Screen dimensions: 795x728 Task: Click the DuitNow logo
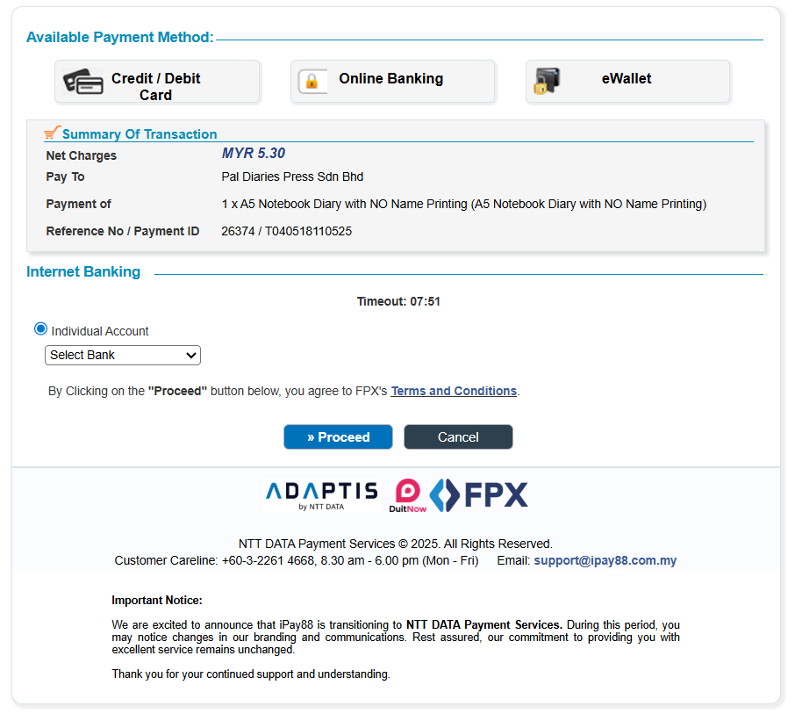[x=408, y=495]
